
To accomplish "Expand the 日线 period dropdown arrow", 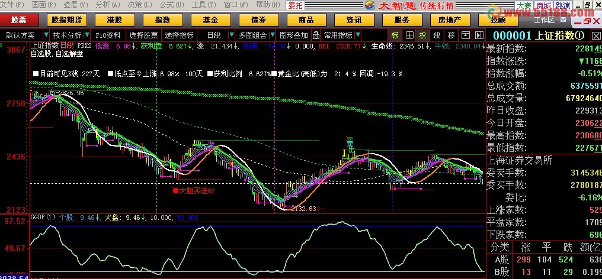I will 232,35.
